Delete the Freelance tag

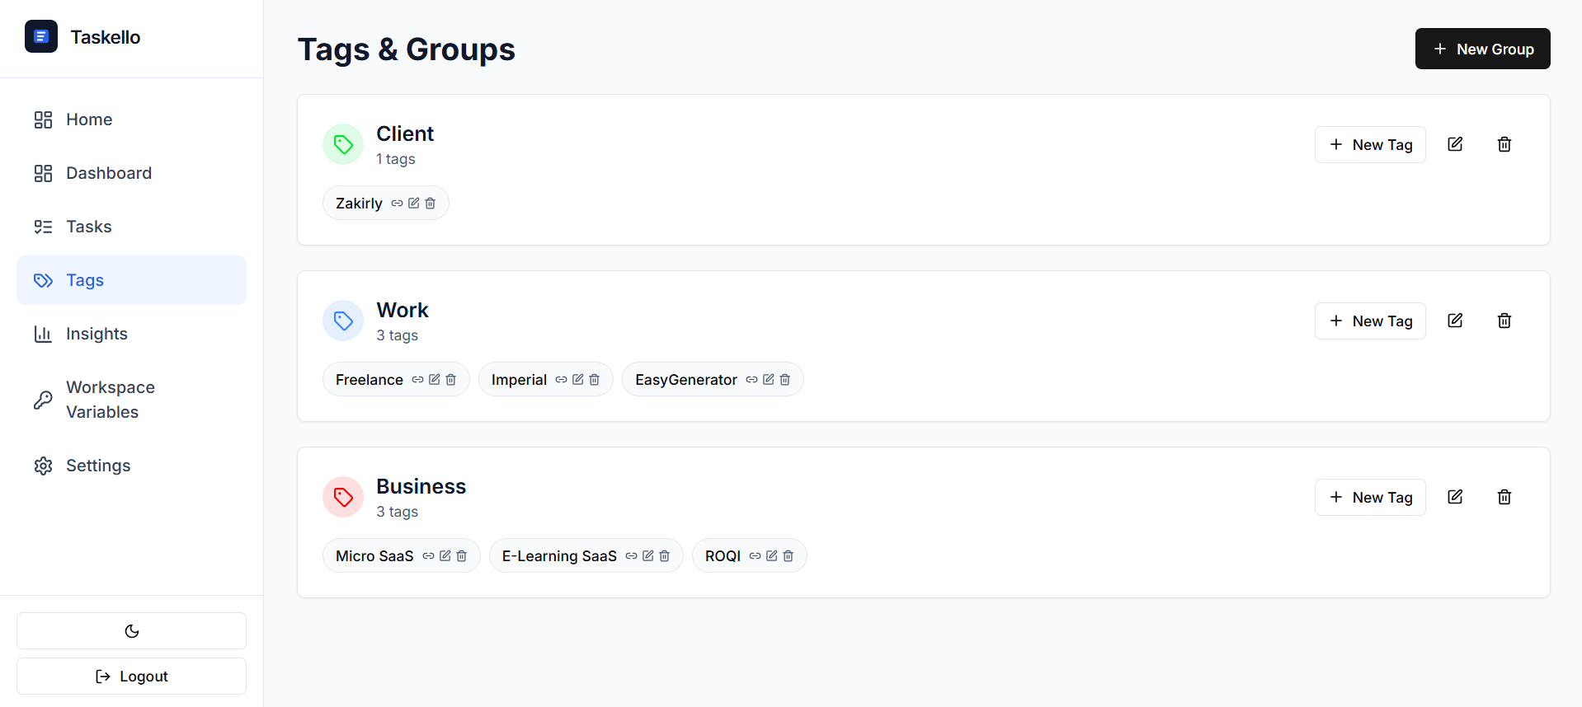[x=451, y=379]
